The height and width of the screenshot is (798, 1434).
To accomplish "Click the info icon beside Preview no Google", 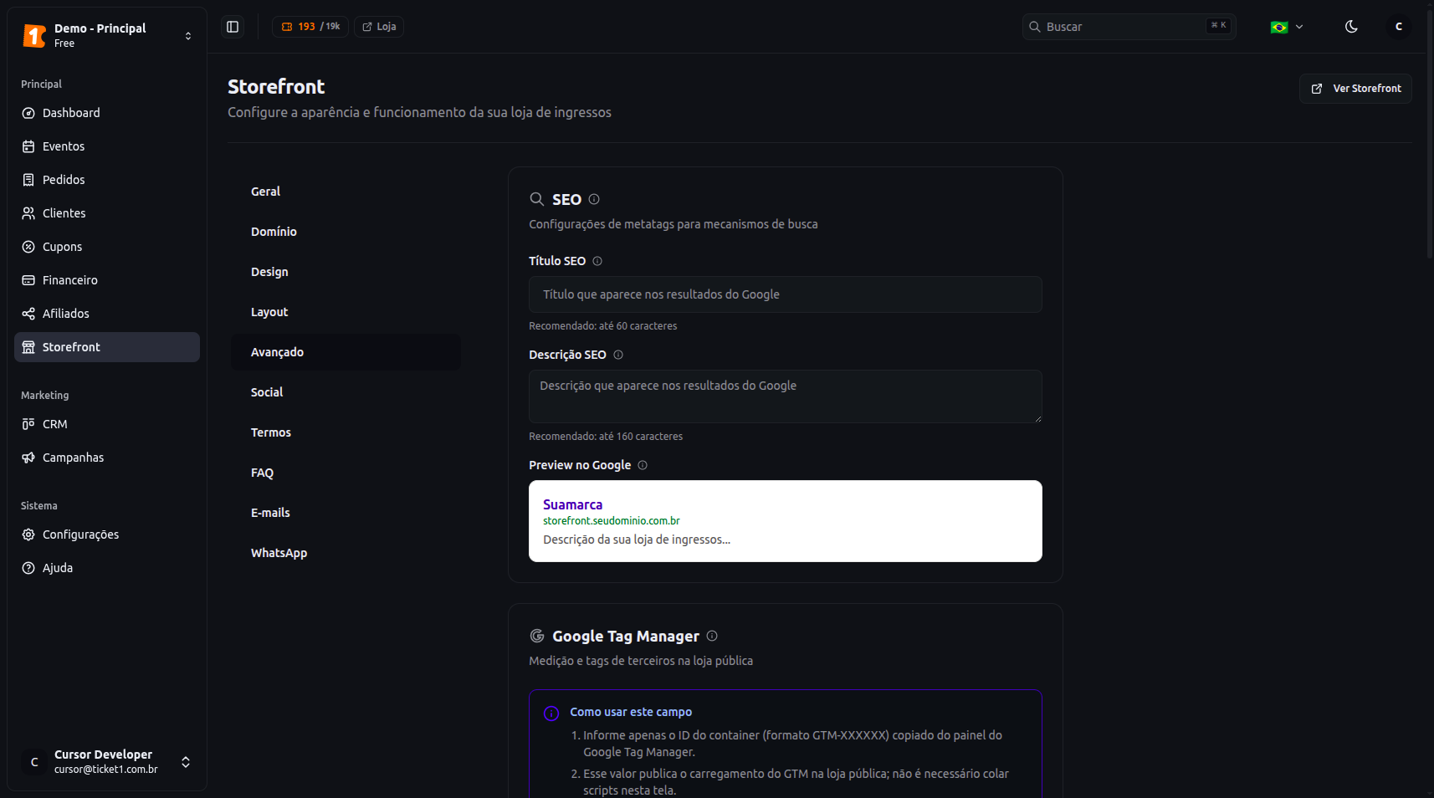I will point(643,465).
